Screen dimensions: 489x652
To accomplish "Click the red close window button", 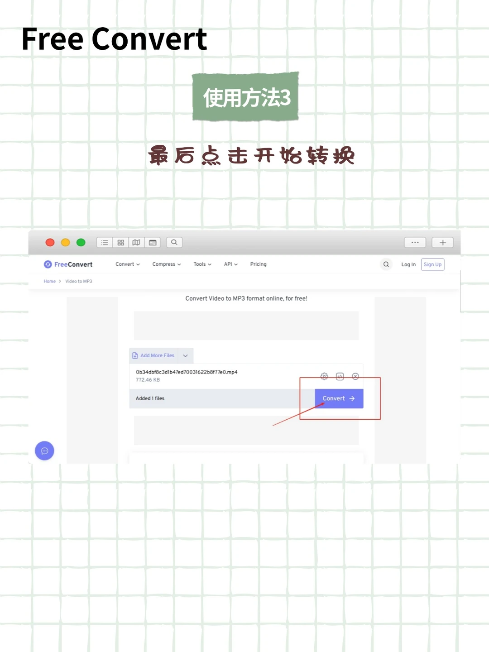I will 50,243.
